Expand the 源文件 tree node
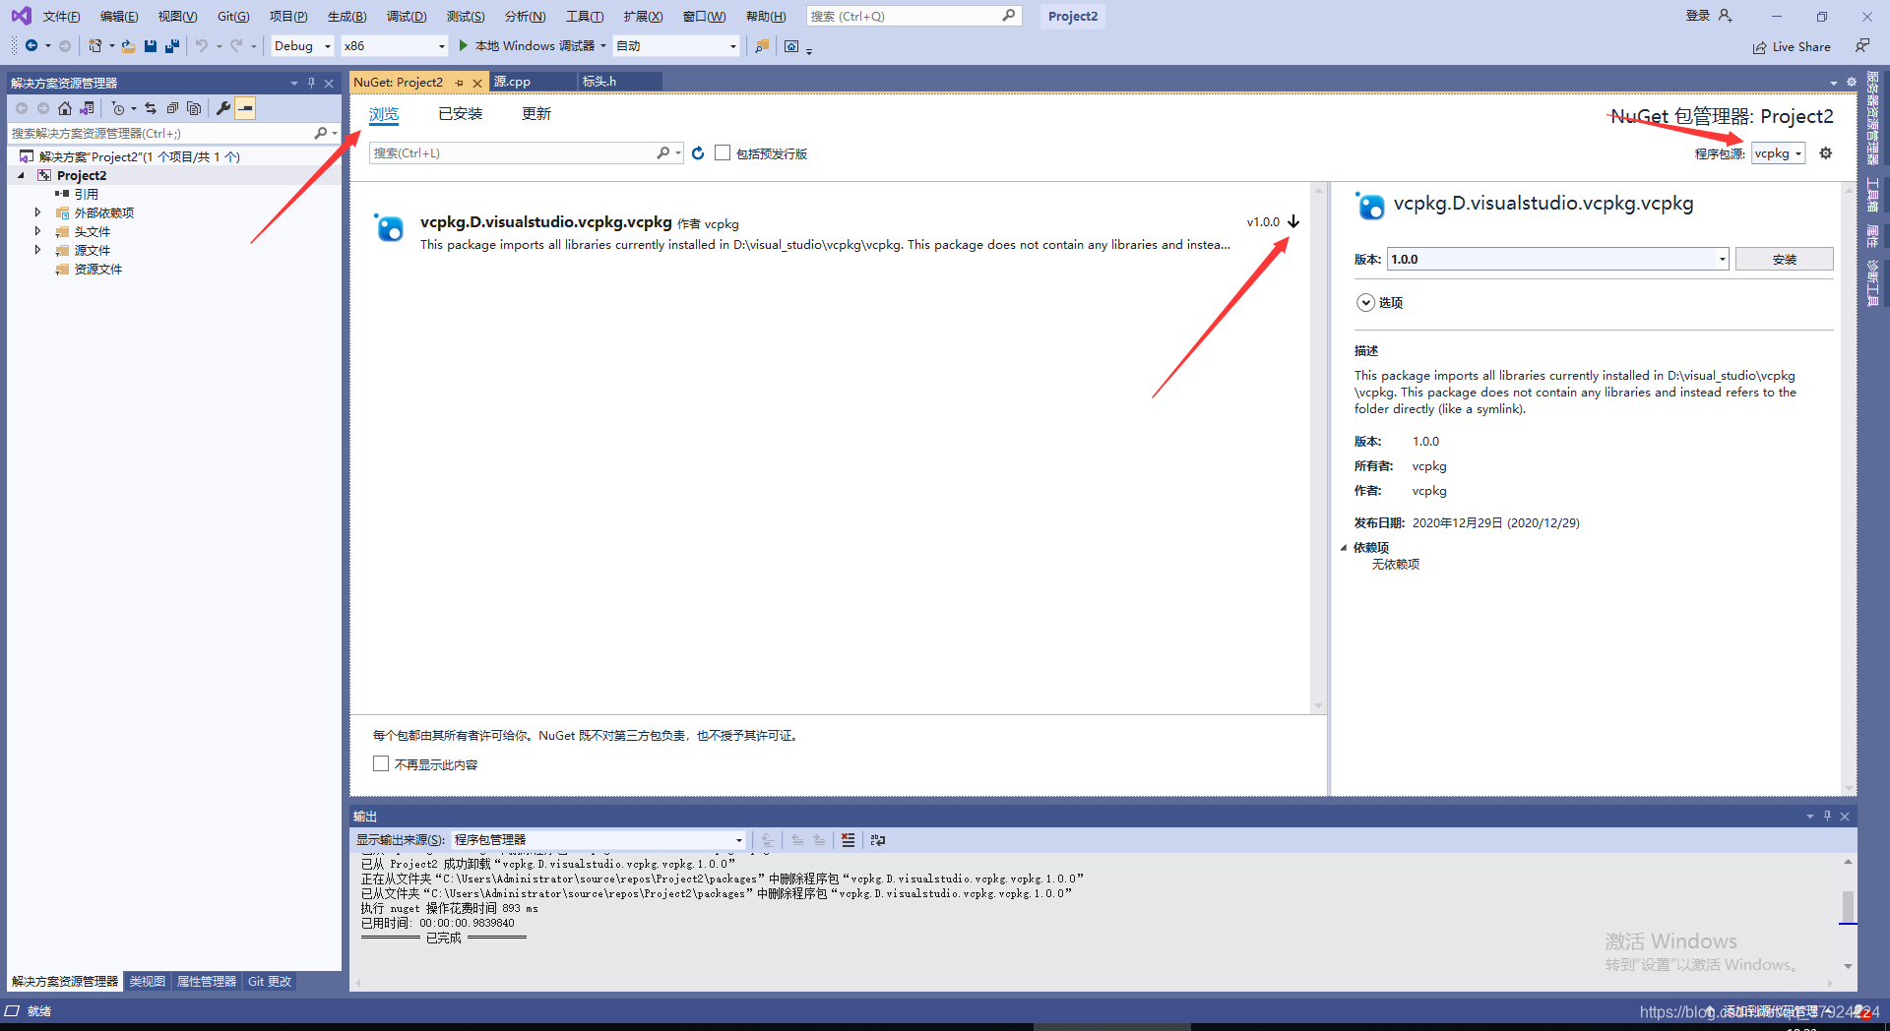 (37, 250)
